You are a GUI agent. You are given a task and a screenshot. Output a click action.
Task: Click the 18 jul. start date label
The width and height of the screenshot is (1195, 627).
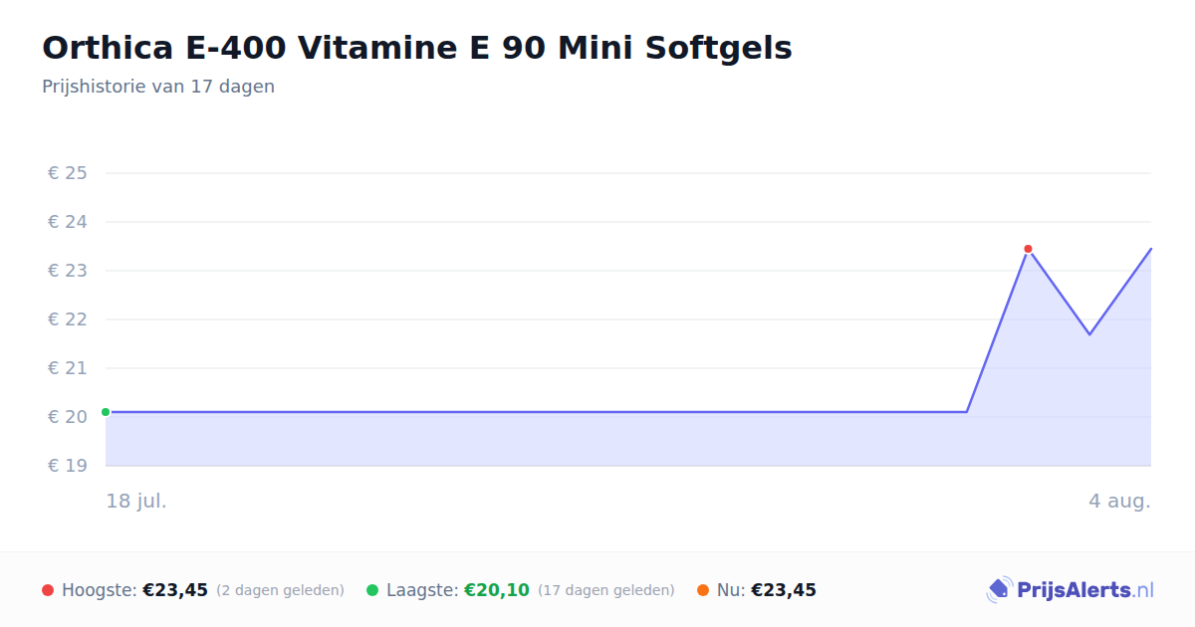coord(136,501)
